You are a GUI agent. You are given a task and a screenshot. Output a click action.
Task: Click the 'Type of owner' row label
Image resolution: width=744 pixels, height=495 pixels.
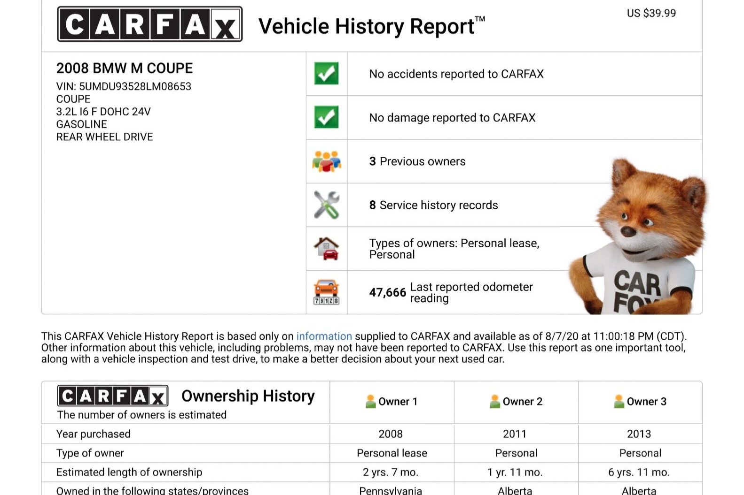(x=90, y=453)
